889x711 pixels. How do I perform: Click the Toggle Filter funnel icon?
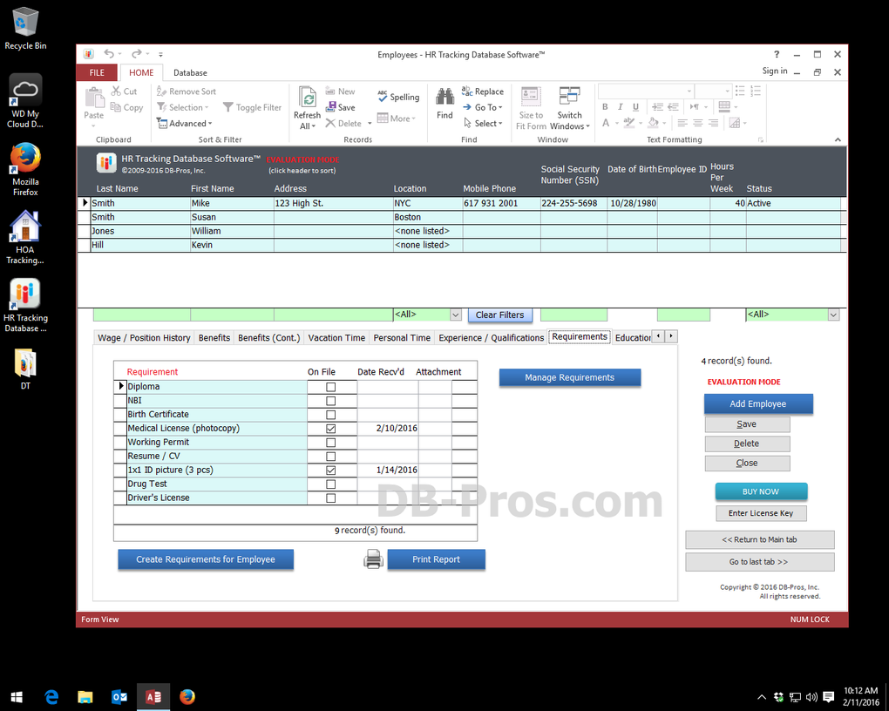228,106
